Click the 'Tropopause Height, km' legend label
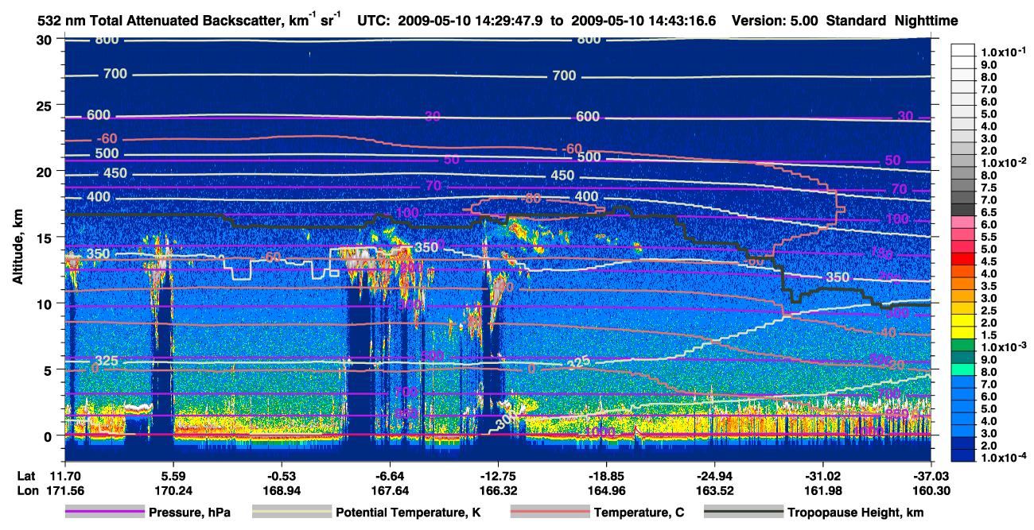The height and width of the screenshot is (530, 1034). (856, 513)
